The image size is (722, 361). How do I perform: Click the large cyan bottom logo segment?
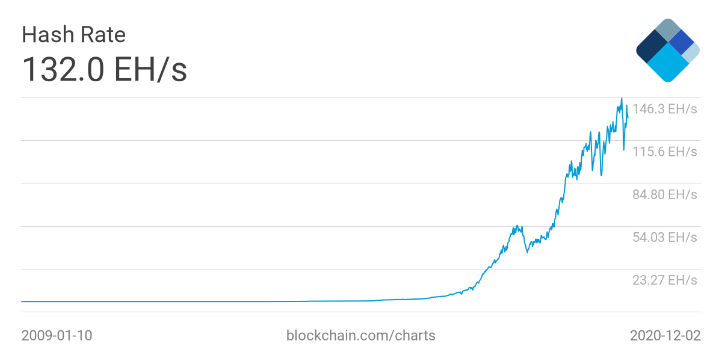[667, 64]
